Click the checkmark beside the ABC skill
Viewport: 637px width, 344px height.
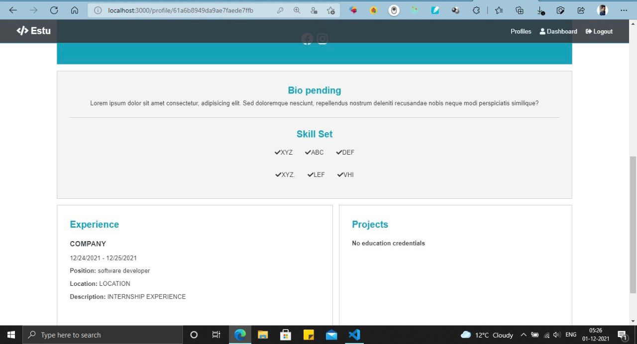coord(308,152)
